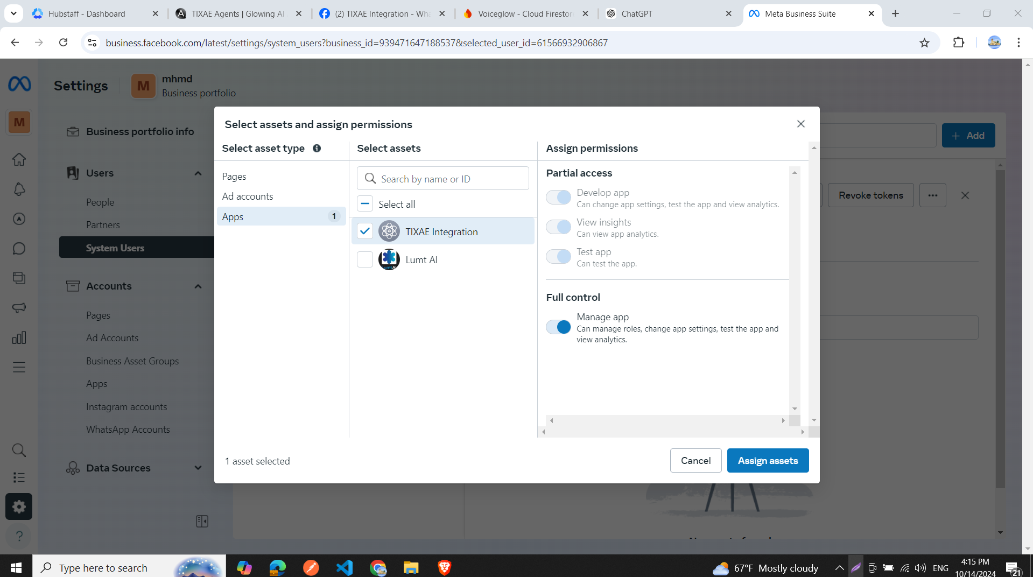Image resolution: width=1033 pixels, height=577 pixels.
Task: Open the All Tools hamburger icon
Action: coord(19,367)
